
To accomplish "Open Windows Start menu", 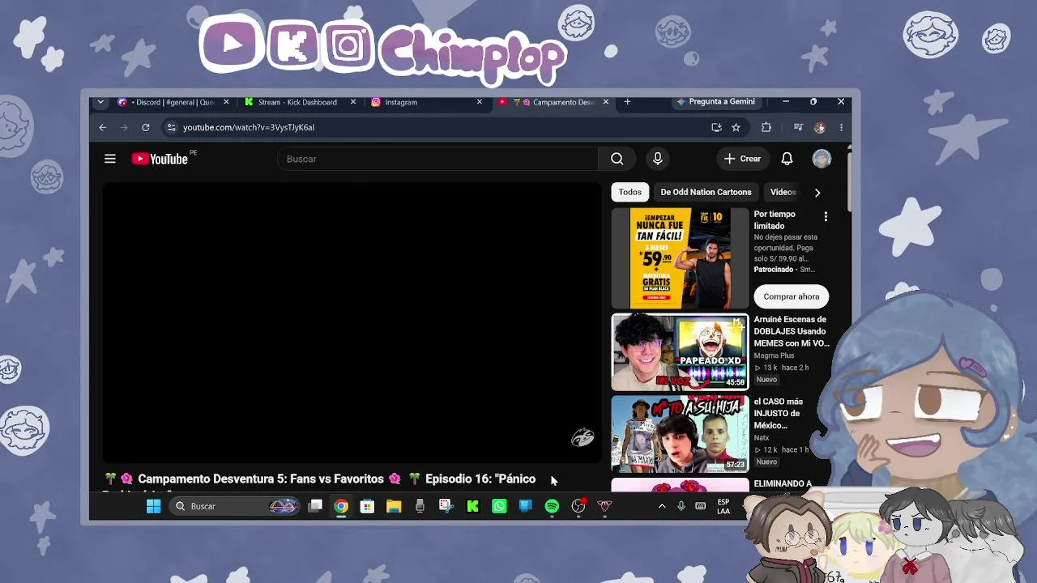I will pyautogui.click(x=153, y=506).
